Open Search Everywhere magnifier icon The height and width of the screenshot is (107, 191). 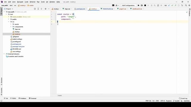click(x=186, y=5)
